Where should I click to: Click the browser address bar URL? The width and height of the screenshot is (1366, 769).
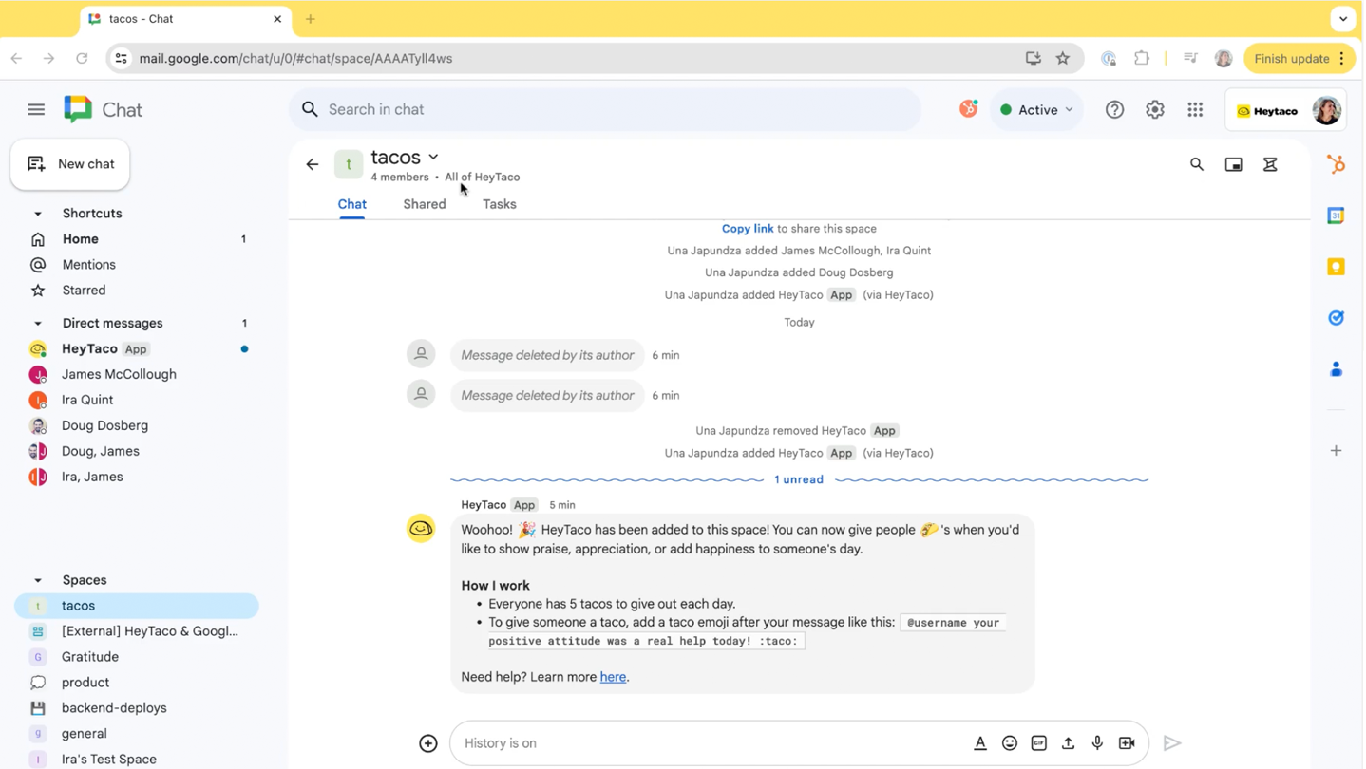click(x=295, y=59)
